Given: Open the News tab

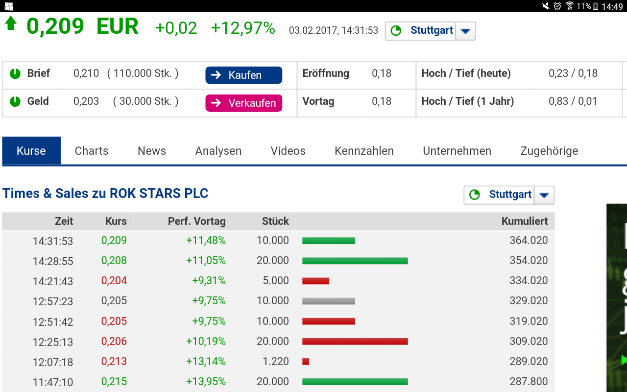Looking at the screenshot, I should (x=152, y=151).
